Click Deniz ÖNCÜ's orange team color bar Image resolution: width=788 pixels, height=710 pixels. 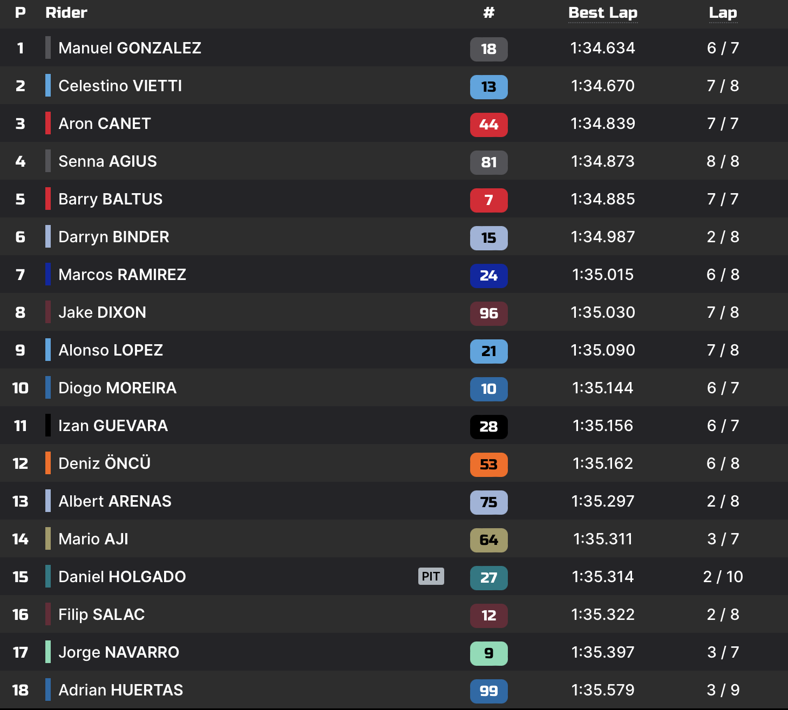pos(48,463)
